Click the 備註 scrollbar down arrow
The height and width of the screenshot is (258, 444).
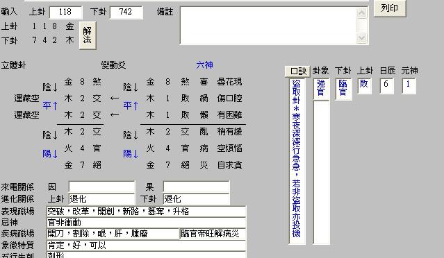pyautogui.click(x=361, y=38)
